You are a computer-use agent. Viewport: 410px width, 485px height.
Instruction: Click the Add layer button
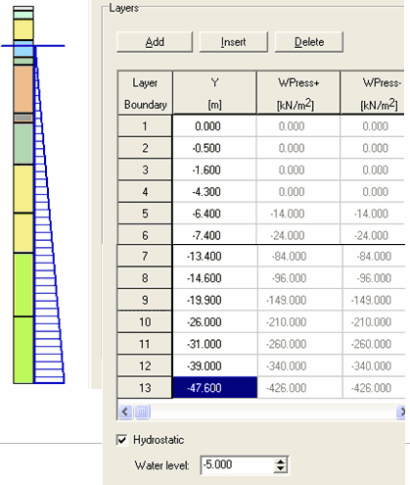tap(155, 42)
